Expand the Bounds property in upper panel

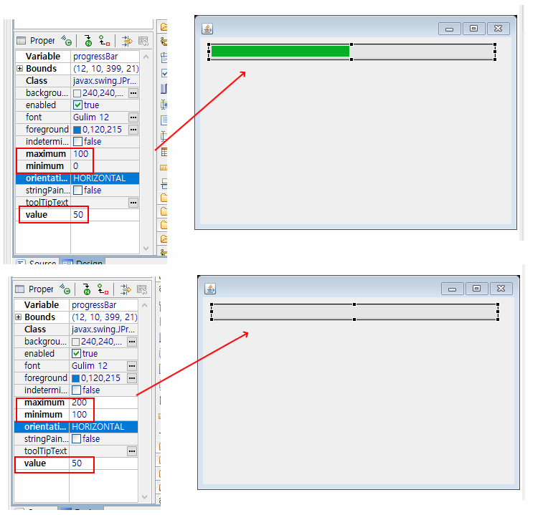(20, 68)
